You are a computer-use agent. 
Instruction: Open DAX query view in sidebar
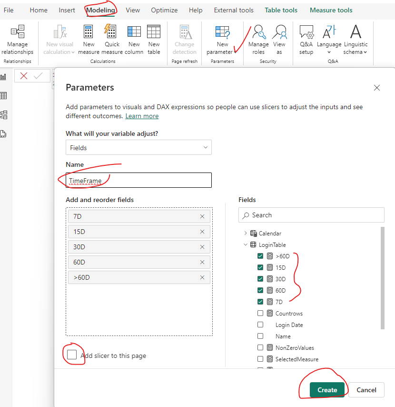(3, 134)
